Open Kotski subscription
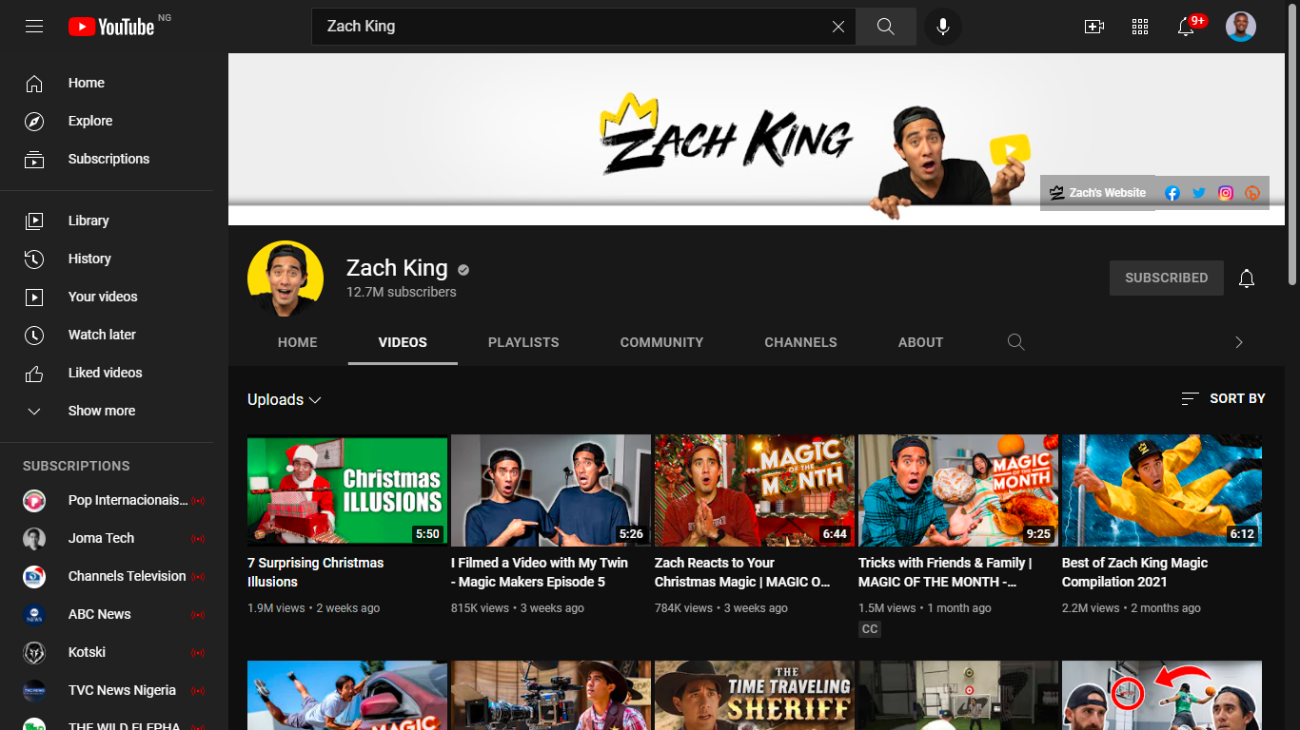The image size is (1300, 730). coord(114,652)
